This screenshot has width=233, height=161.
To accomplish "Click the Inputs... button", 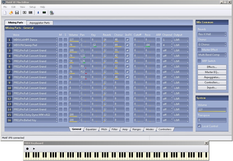I will [x=212, y=88].
